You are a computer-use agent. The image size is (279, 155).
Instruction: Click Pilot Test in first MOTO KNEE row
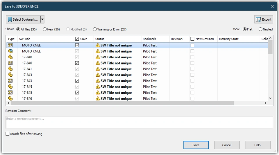150,45
